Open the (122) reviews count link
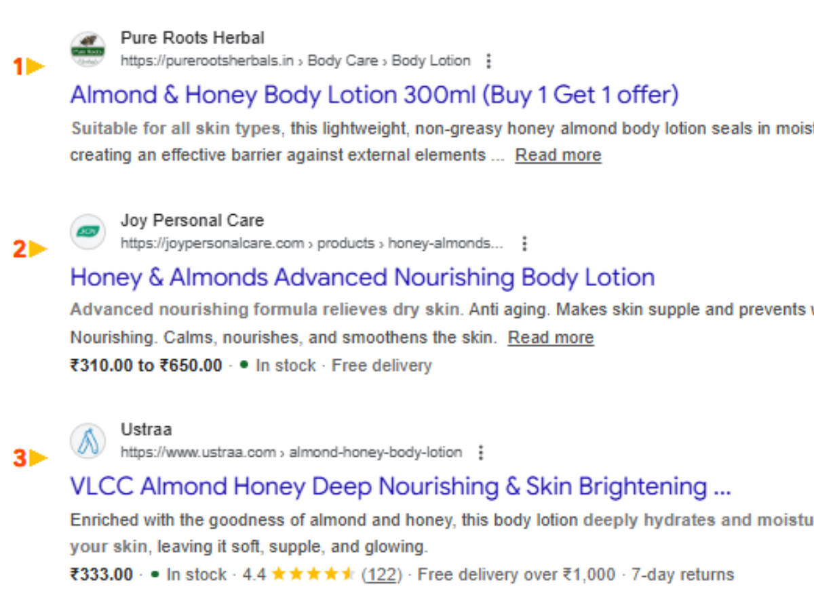This screenshot has width=814, height=610. click(x=382, y=575)
